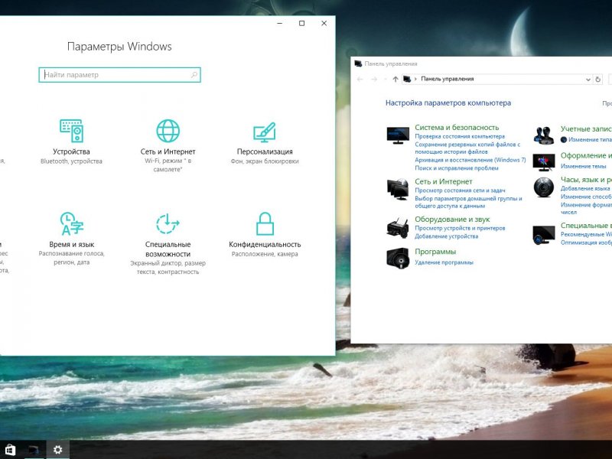612x459 pixels.
Task: Click the disc icon beside Программы
Action: (398, 258)
